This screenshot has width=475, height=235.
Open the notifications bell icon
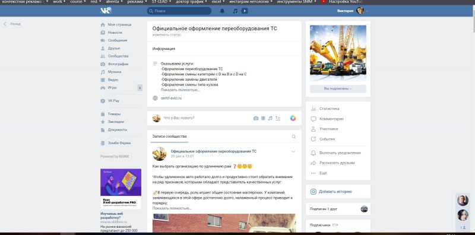pos(222,11)
